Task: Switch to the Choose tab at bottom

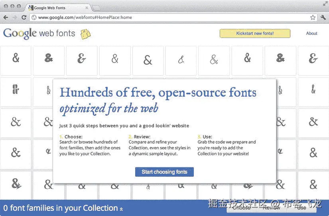Action: coord(242,208)
